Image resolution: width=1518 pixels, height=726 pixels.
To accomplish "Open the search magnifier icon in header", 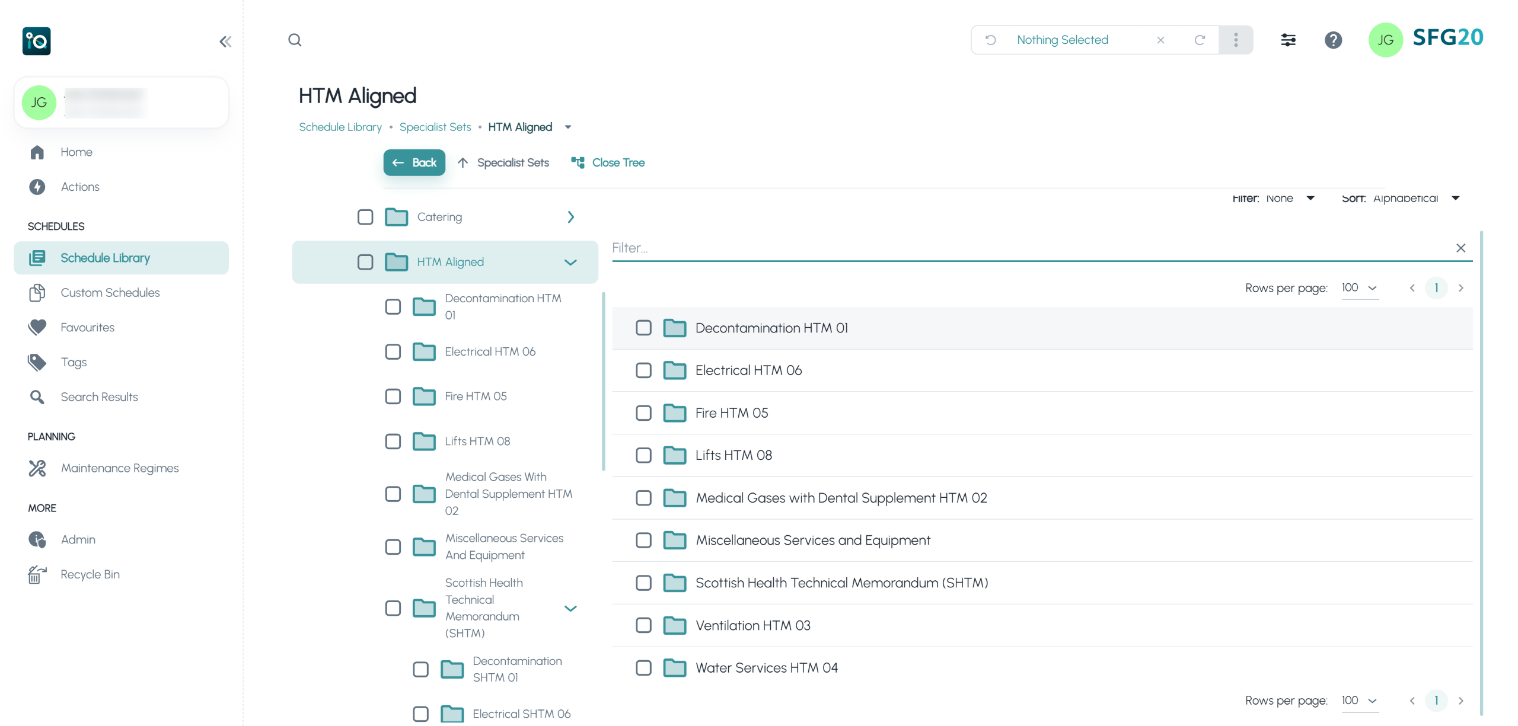I will point(295,40).
